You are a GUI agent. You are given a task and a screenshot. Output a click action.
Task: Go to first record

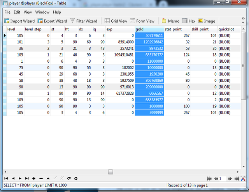coord(6,178)
